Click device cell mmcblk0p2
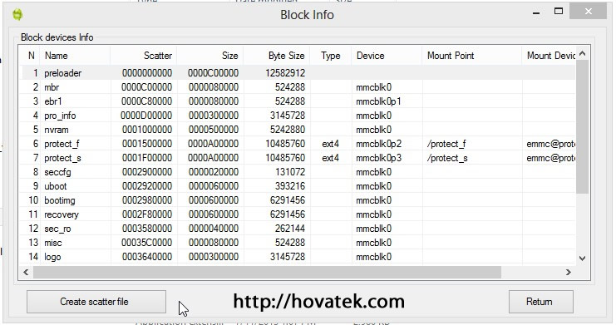Screen dimensions: 616x325 click(379, 144)
